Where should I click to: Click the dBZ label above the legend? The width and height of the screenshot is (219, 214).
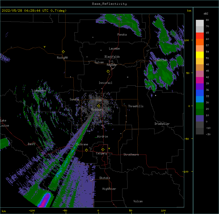(206, 13)
